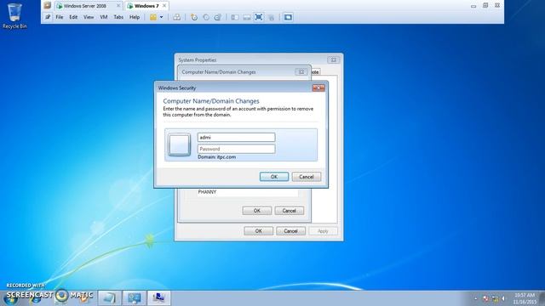
Task: Click the network tray icon
Action: click(495, 298)
